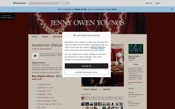Play track 3 Goldenrod
The height and width of the screenshot is (109, 175).
pyautogui.click(x=33, y=91)
